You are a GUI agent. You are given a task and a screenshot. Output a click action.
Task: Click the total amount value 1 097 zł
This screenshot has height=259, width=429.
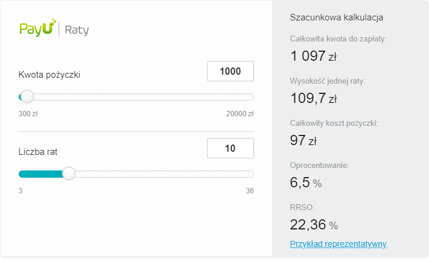[x=313, y=57]
